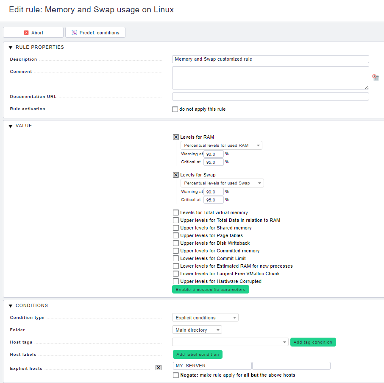Screen dimensions: 384x383
Task: Open the Percentual levels for used RAM dropdown
Action: pos(221,145)
